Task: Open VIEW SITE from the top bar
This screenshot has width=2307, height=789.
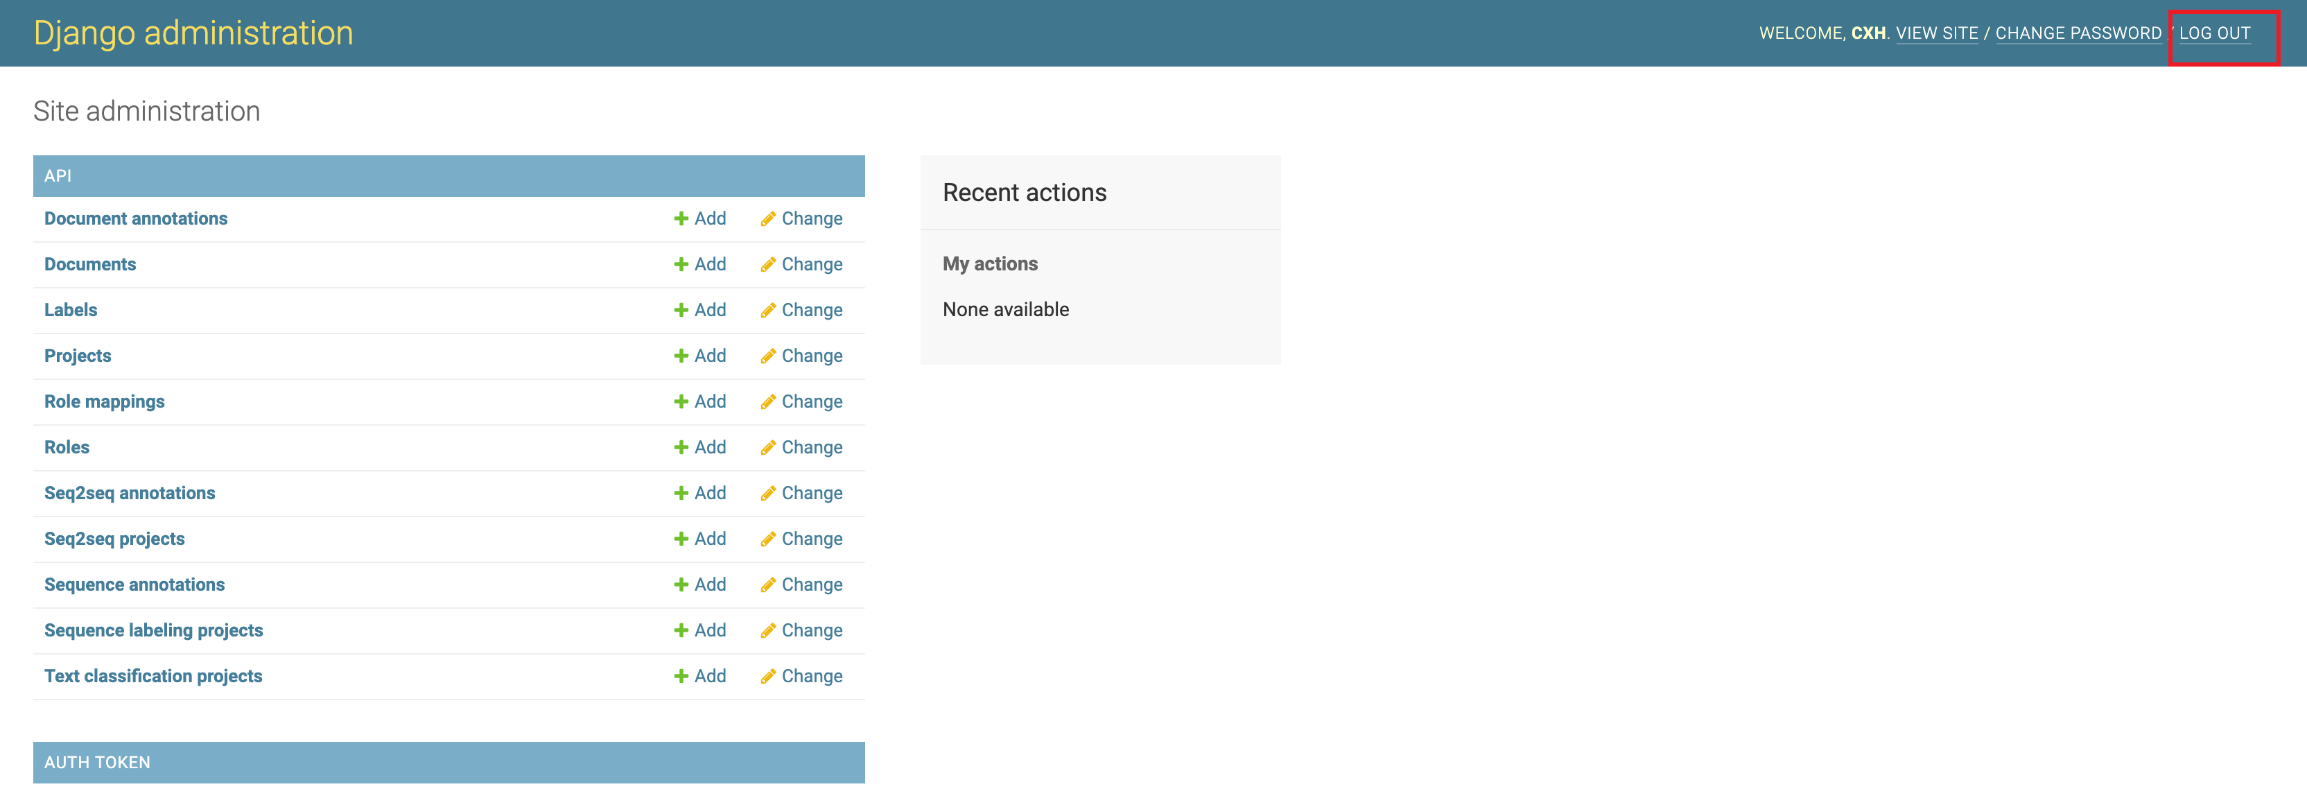Action: pos(1938,33)
